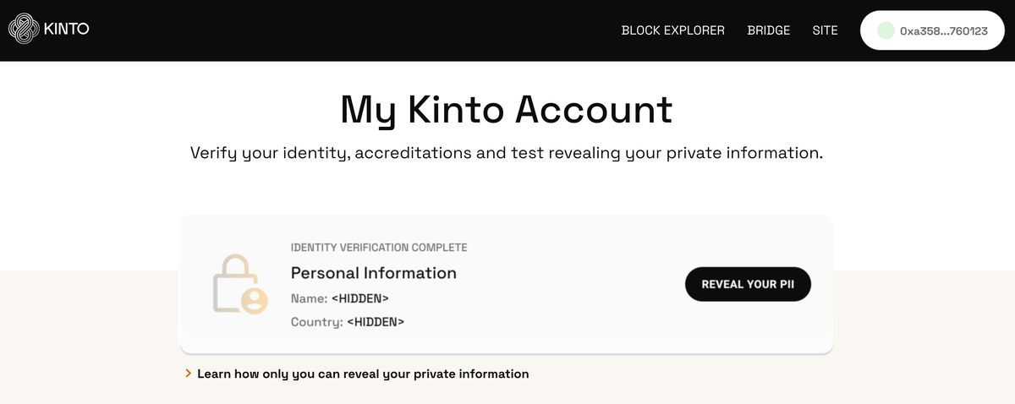Click the KINTO wordmark text
Image resolution: width=1015 pixels, height=404 pixels.
(66, 30)
